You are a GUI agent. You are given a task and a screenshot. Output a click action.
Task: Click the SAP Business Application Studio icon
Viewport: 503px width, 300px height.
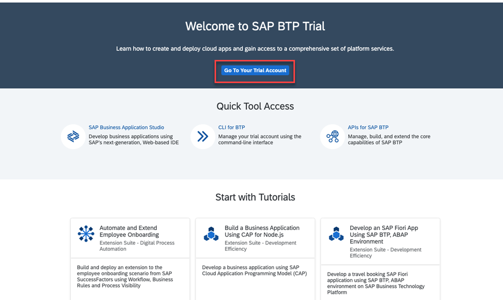tap(73, 136)
